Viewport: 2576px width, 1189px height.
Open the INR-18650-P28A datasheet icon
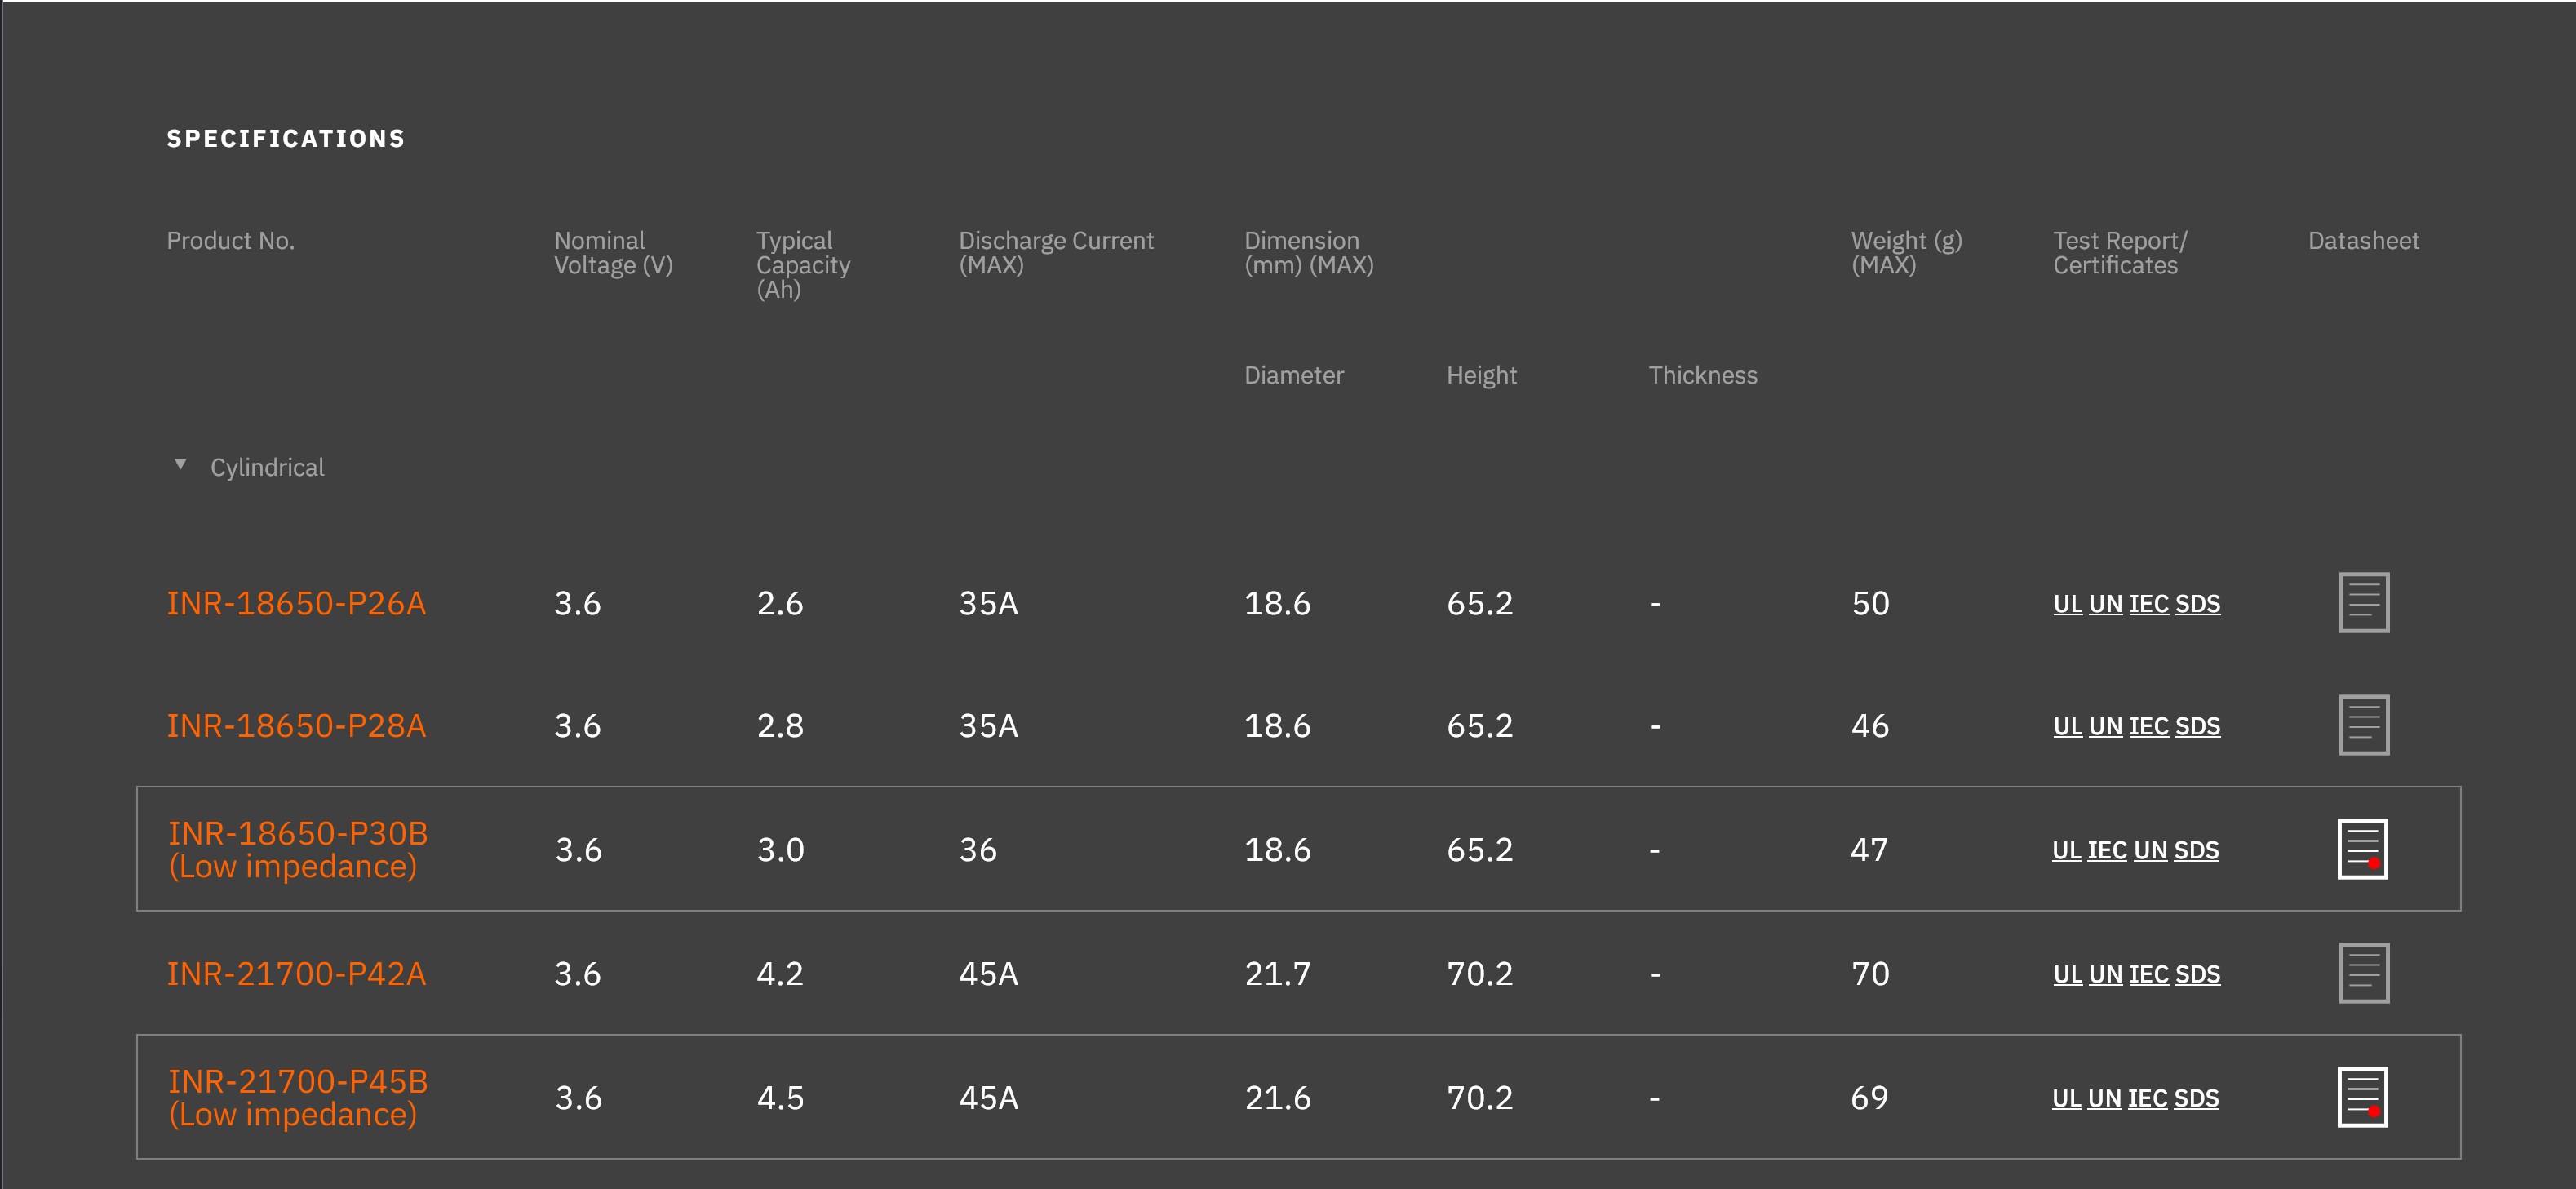tap(2363, 725)
